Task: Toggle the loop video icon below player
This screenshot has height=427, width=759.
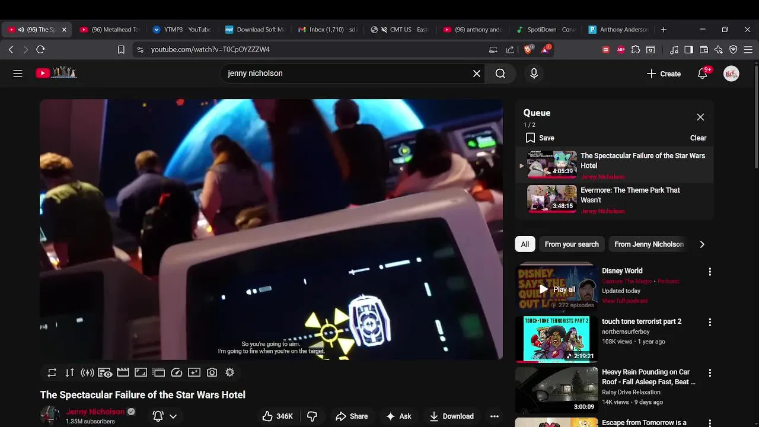Action: point(52,372)
